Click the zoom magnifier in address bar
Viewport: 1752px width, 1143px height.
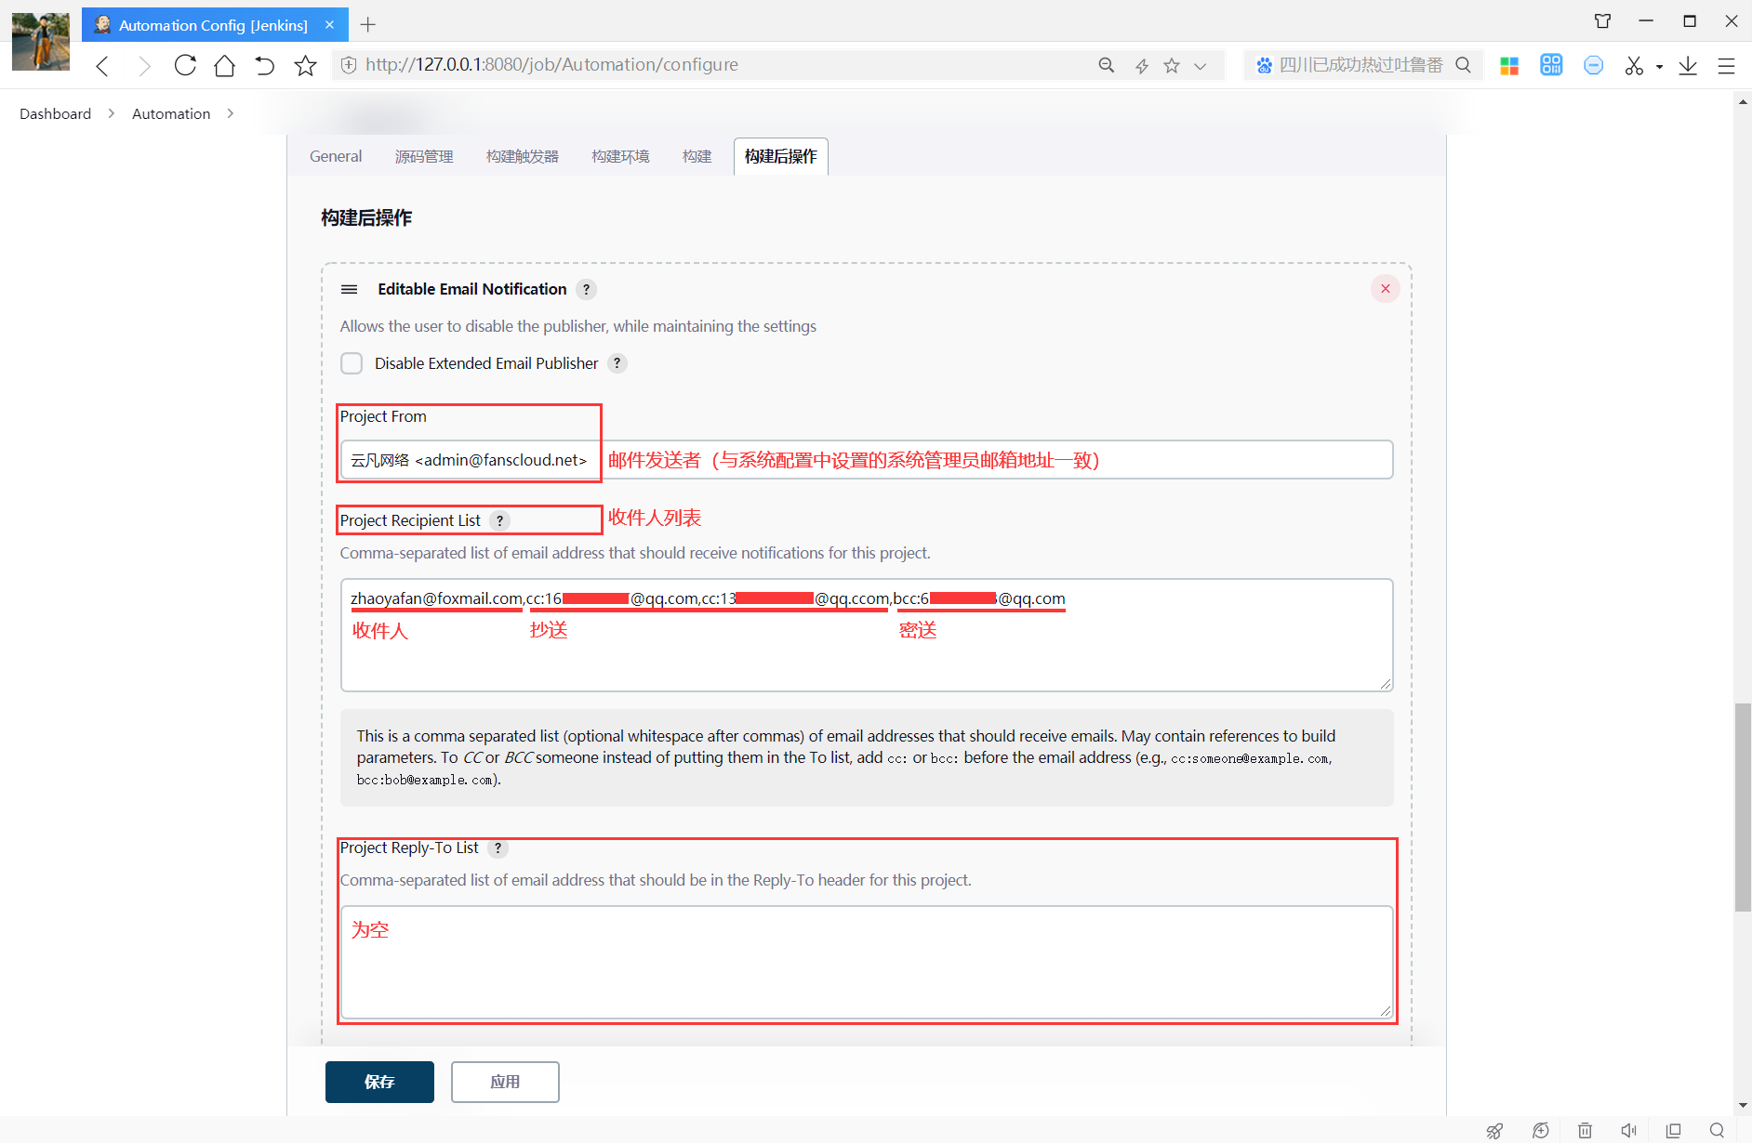coord(1107,65)
